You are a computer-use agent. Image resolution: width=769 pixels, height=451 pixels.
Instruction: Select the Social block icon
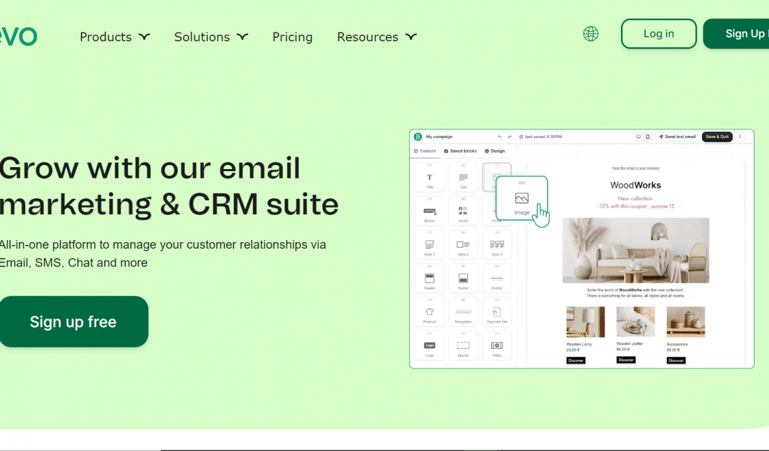click(x=463, y=210)
